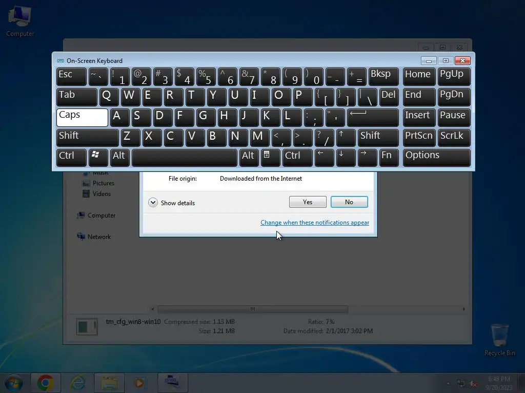Click the tilde backtick key
Image resolution: width=525 pixels, height=393 pixels.
coord(98,77)
